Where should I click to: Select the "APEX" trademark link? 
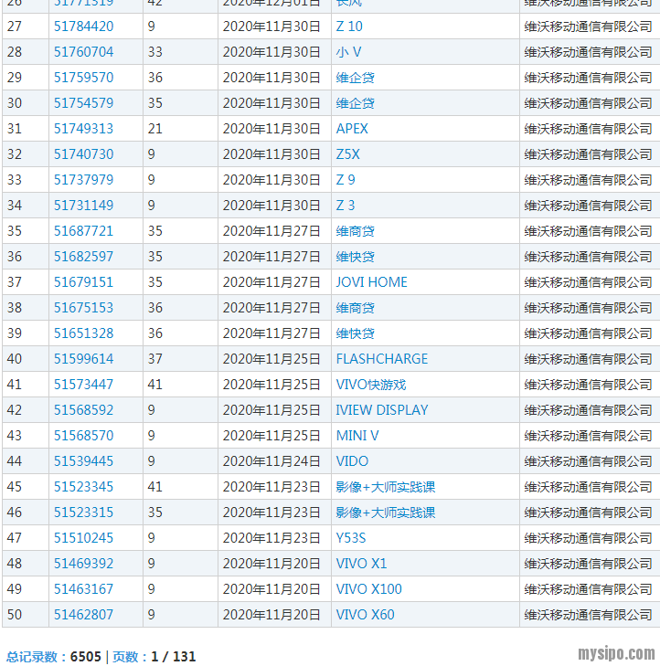tap(352, 129)
